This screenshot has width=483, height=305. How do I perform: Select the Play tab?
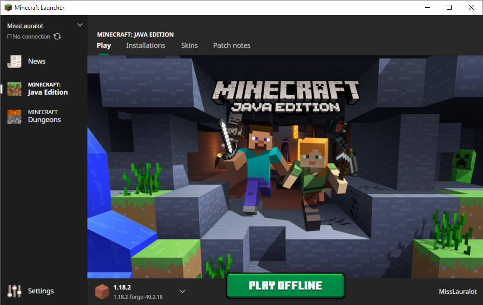pyautogui.click(x=104, y=45)
